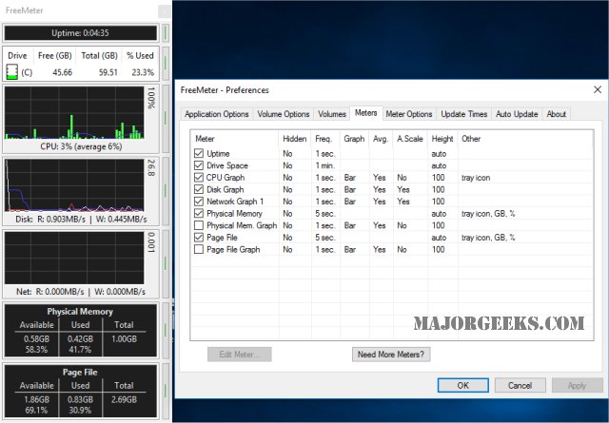Select the Drive Space row label
Viewport: 609px width, 423px height.
[227, 165]
